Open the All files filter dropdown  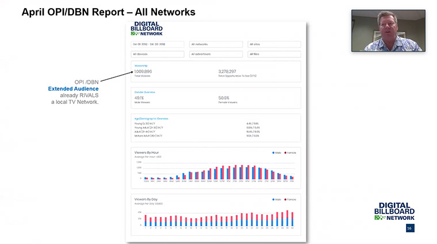click(x=274, y=54)
